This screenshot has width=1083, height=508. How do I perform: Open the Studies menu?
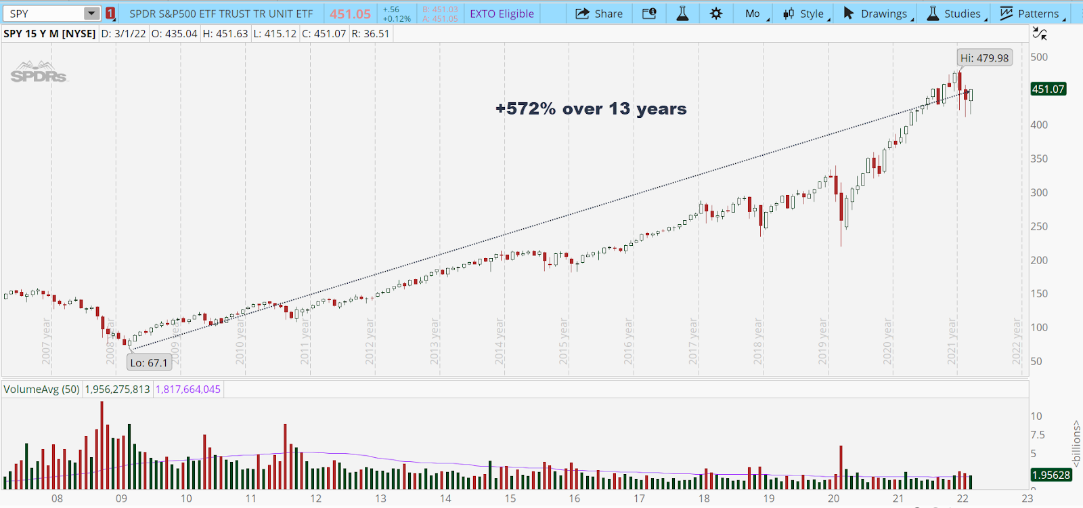pos(955,14)
